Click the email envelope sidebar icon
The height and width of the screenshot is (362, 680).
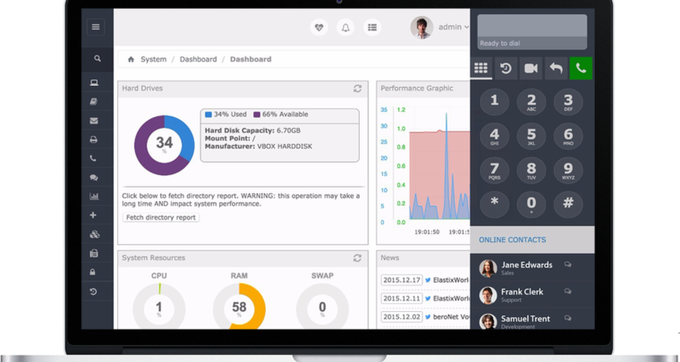point(94,121)
